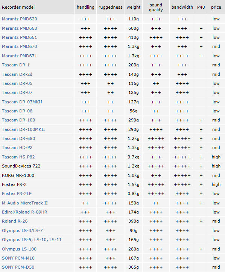
Task: Open the Marantz PMD661 recorder link
Action: (19, 37)
